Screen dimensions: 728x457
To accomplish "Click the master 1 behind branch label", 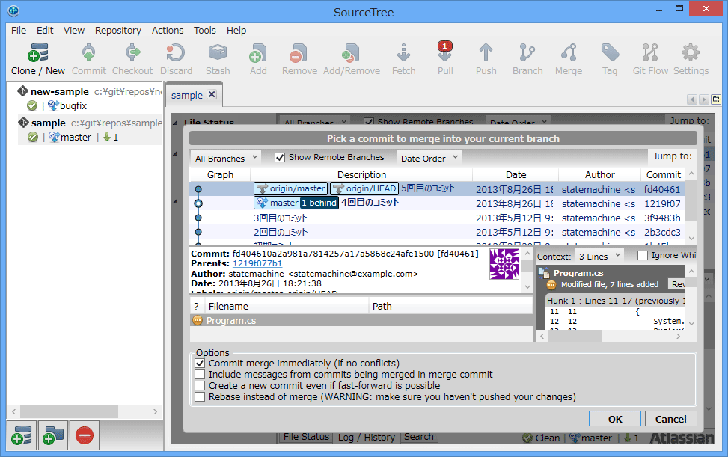I will (x=296, y=203).
